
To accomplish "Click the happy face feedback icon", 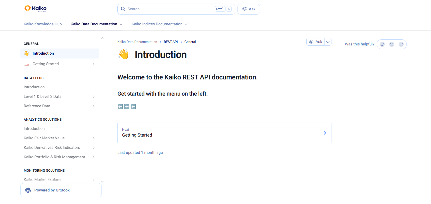I will coord(382,44).
